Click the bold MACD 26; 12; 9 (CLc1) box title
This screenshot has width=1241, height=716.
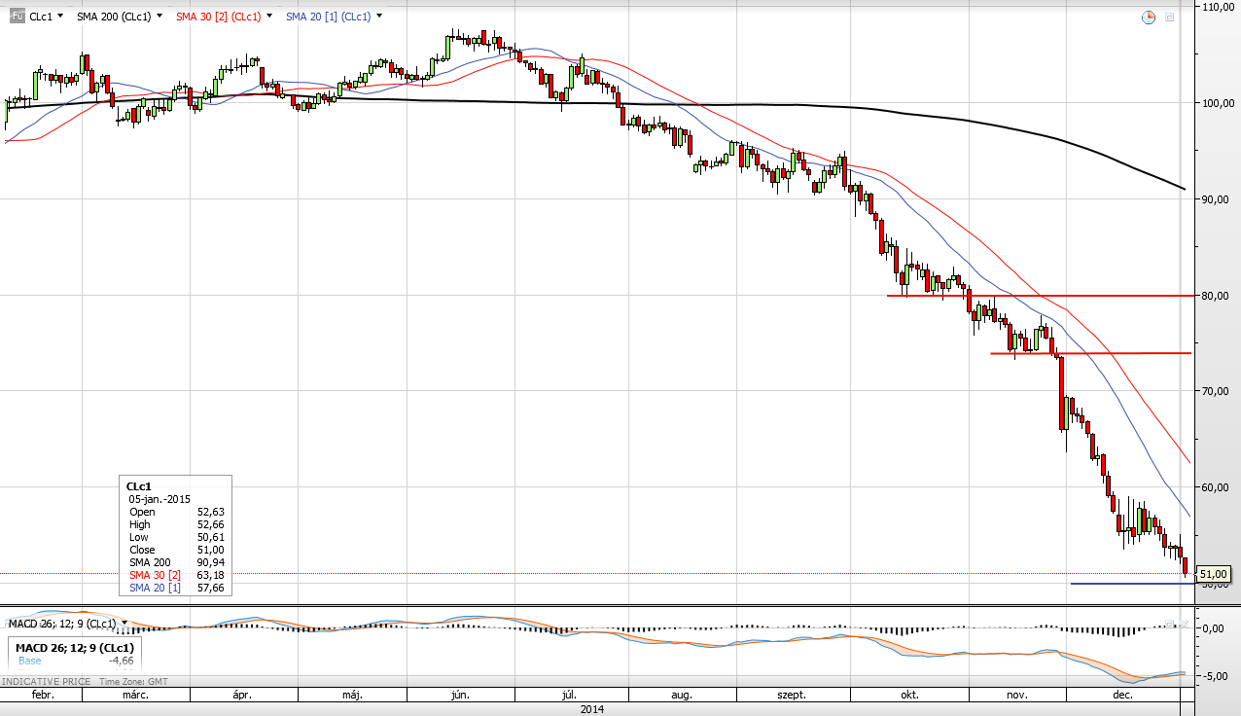pos(76,647)
